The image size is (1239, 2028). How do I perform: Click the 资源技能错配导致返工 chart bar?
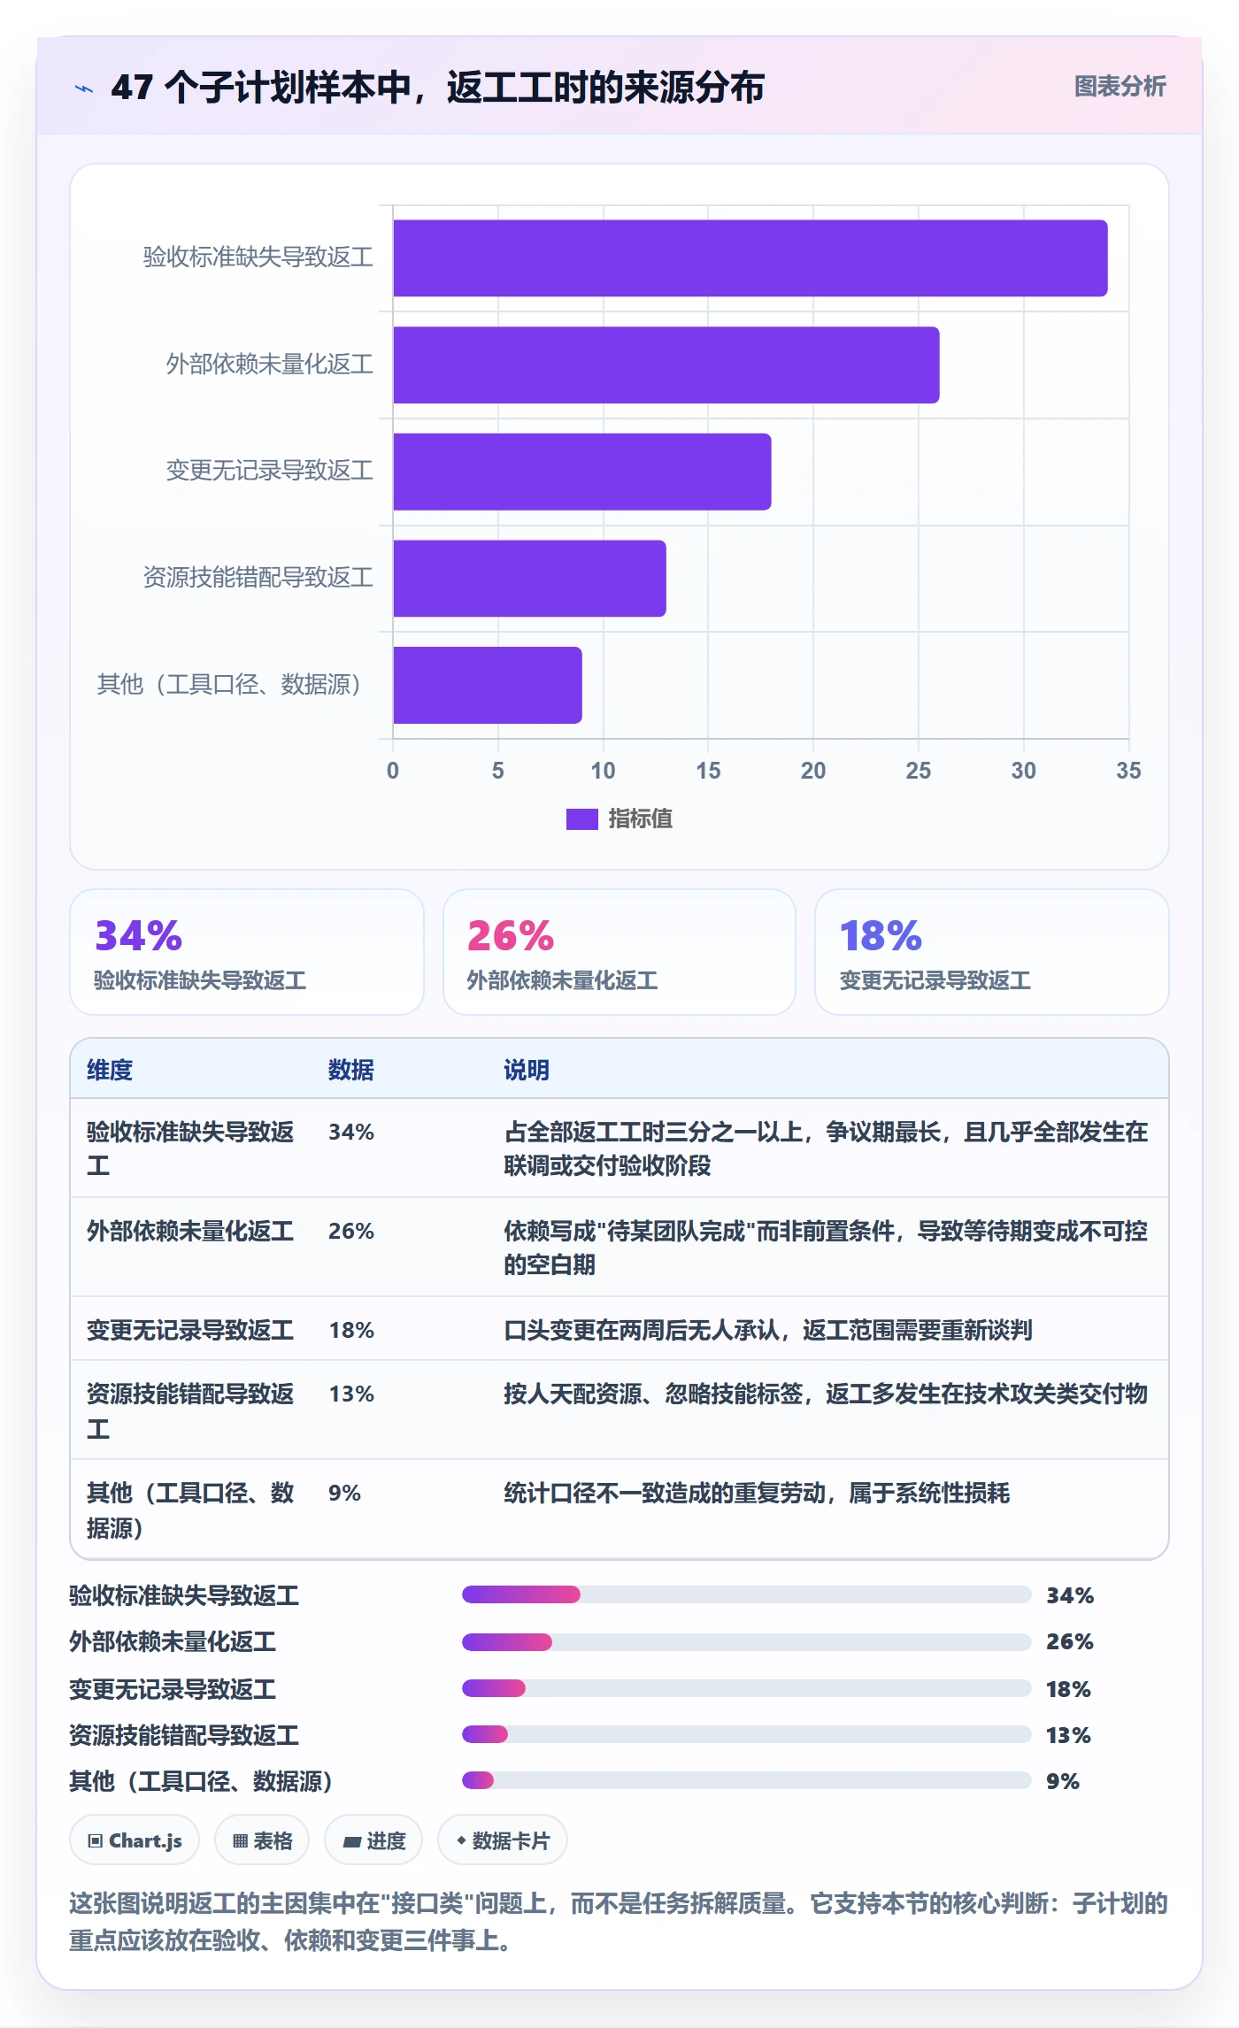(x=530, y=579)
